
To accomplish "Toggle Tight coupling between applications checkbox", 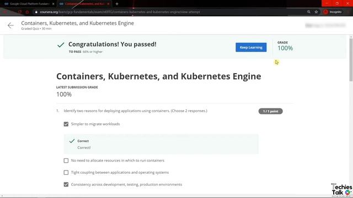I will (x=66, y=172).
